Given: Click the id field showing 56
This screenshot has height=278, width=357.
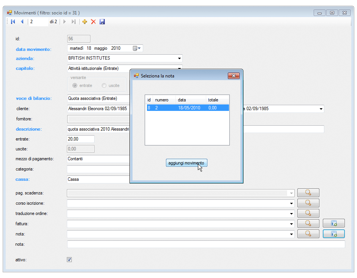Looking at the screenshot, I should pos(79,39).
